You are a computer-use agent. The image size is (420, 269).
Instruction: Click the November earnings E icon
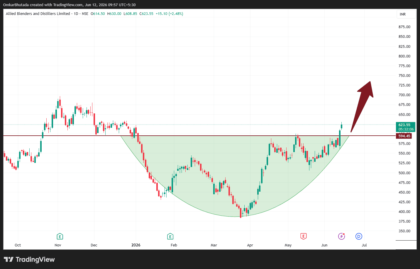point(60,236)
